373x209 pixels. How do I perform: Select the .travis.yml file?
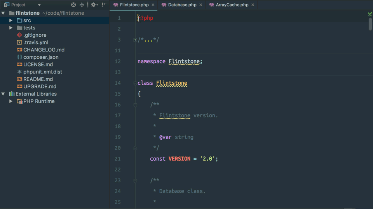35,43
